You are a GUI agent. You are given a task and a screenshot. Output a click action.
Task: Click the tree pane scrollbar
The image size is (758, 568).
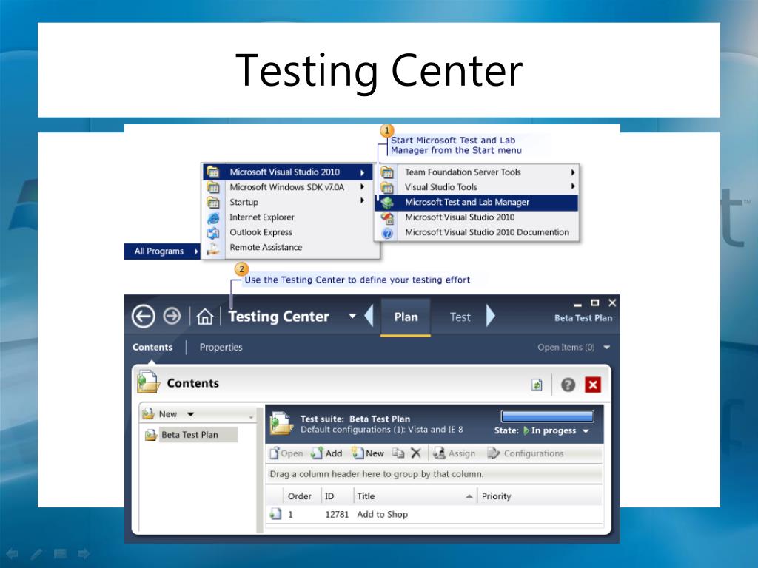coord(260,470)
